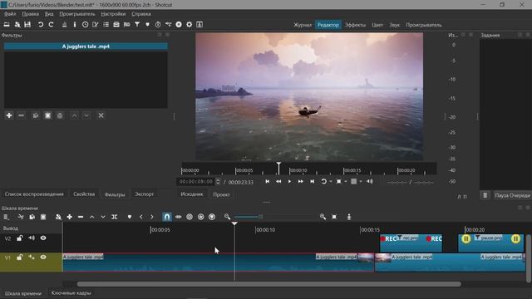
Task: Open the Файл menu
Action: 10,14
